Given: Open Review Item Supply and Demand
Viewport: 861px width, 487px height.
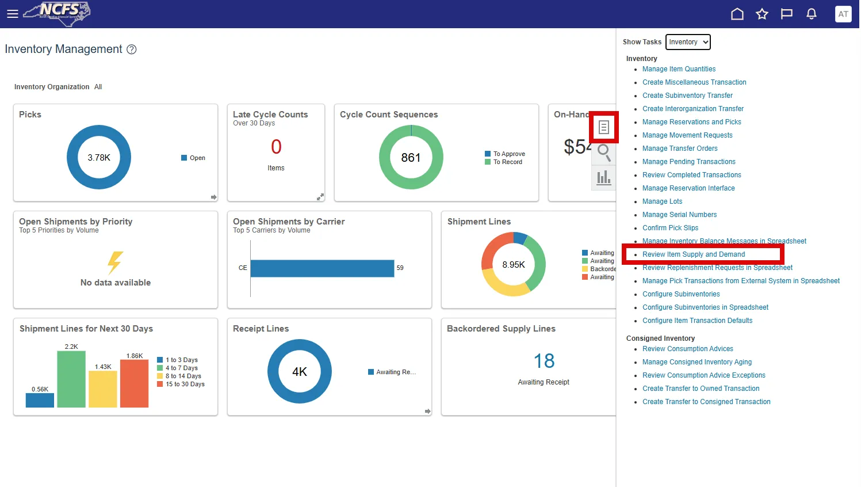Looking at the screenshot, I should 693,254.
